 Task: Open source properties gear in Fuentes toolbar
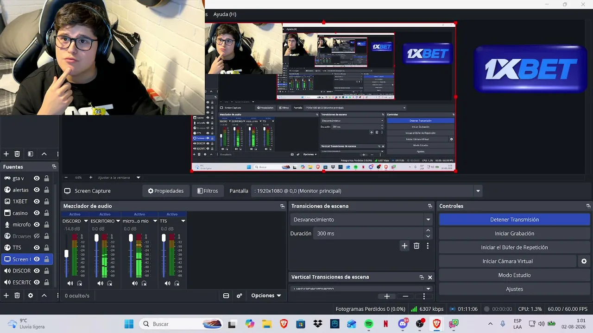point(31,295)
